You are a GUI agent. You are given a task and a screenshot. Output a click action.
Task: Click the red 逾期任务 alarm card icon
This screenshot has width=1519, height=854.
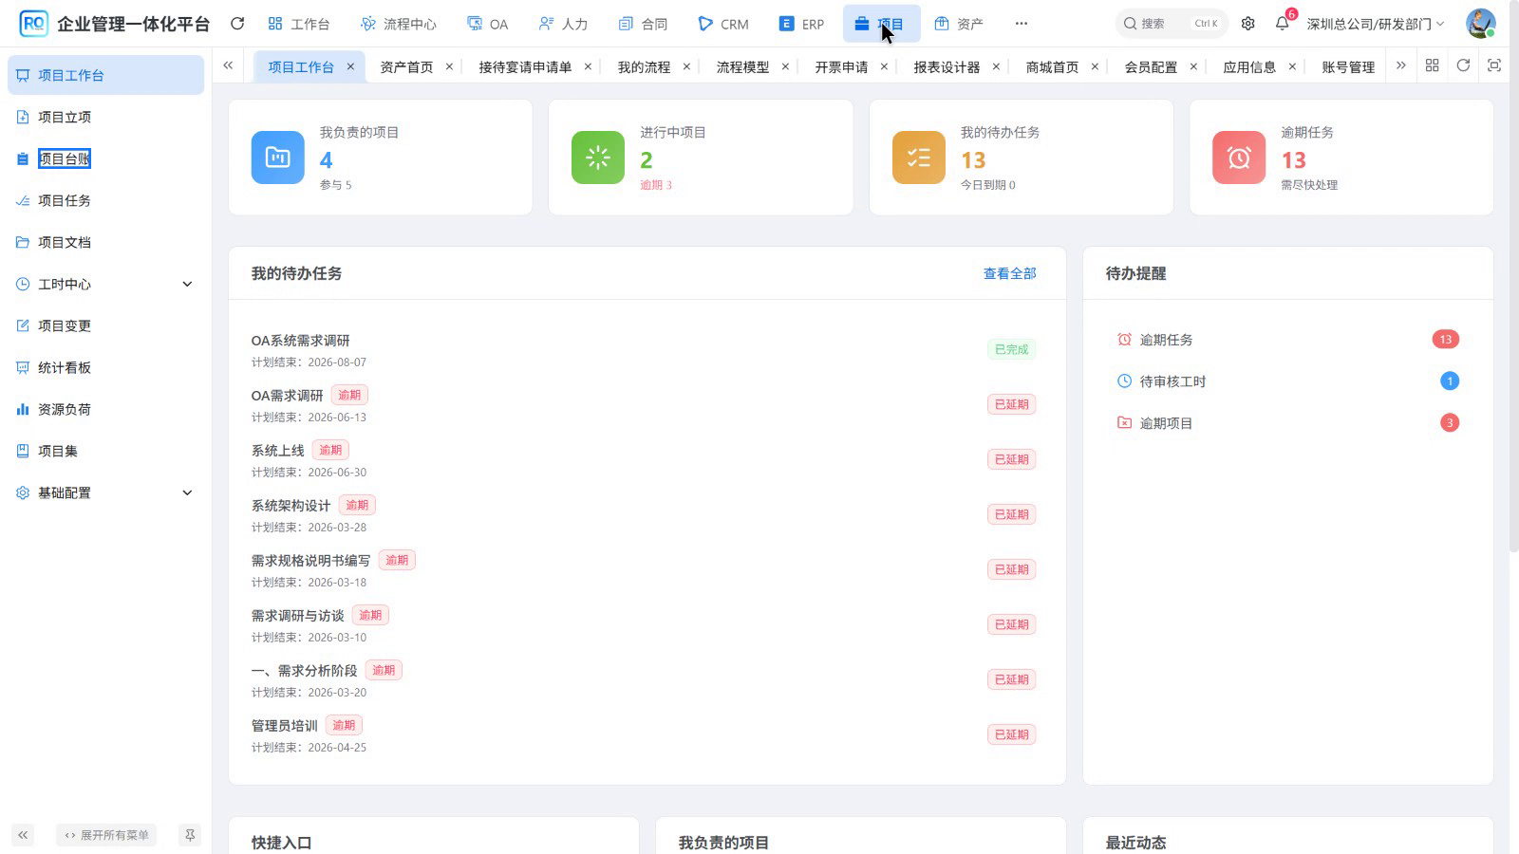pyautogui.click(x=1239, y=158)
